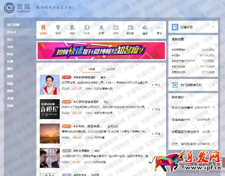This screenshot has height=176, width=225.
Task: Expand the 综艺、电视剧合作 chevron
Action: (213, 143)
